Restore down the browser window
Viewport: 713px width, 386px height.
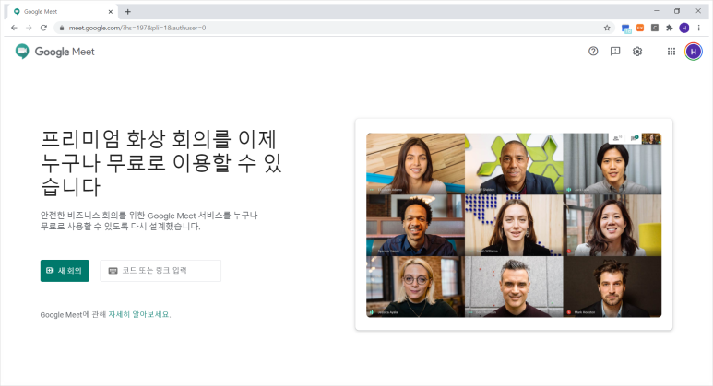[677, 11]
